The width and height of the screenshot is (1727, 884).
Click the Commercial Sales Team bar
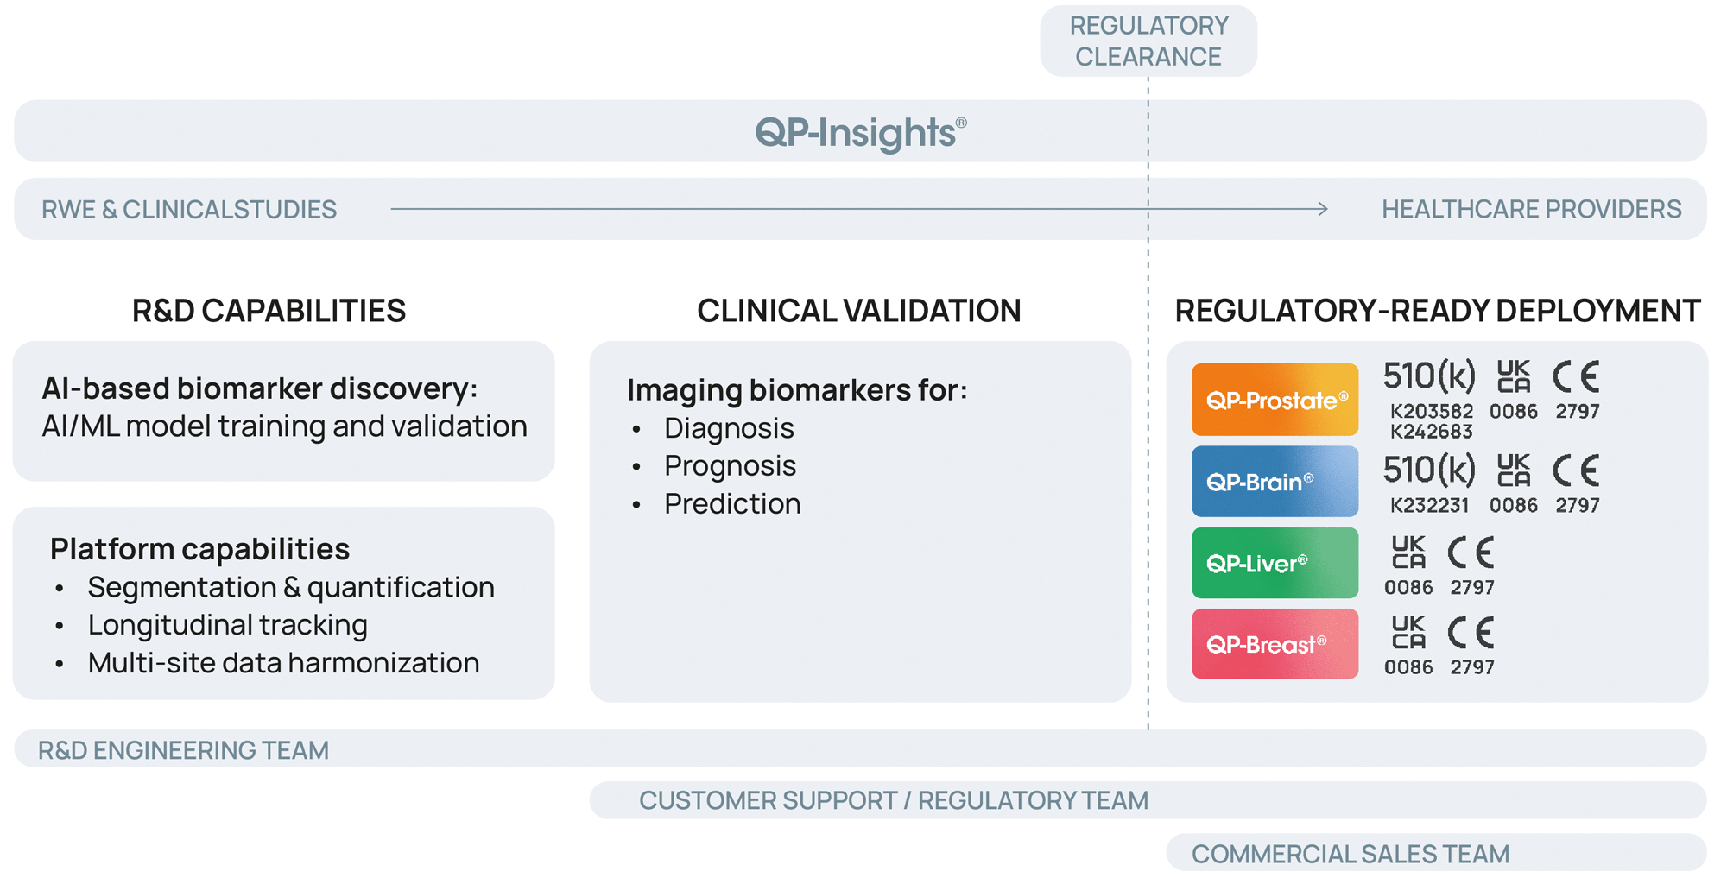1436,853
